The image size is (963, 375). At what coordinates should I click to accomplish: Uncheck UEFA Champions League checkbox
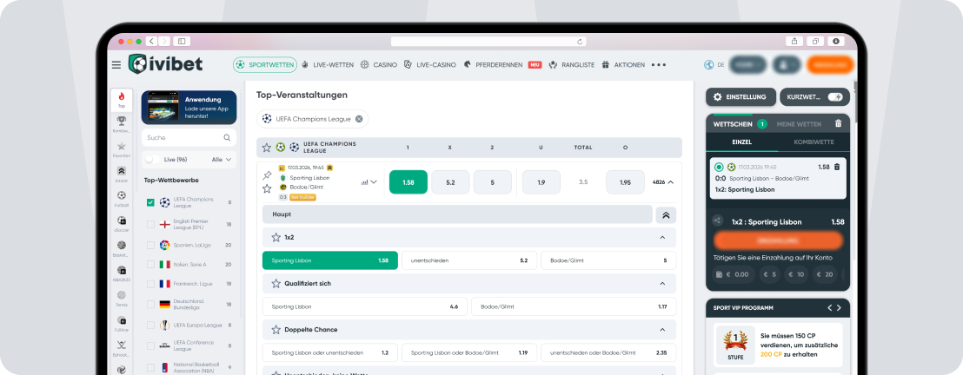point(150,202)
